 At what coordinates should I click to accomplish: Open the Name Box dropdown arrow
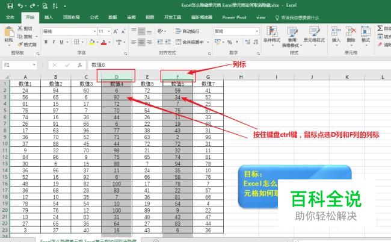34,65
